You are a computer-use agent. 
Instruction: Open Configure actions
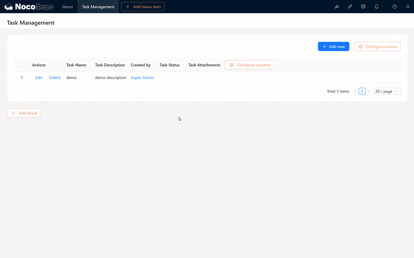(x=377, y=47)
